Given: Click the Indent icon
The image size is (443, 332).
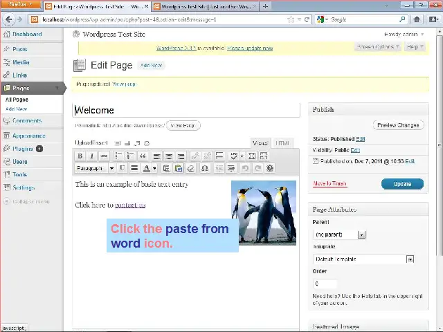Looking at the screenshot, I should click(x=231, y=168).
